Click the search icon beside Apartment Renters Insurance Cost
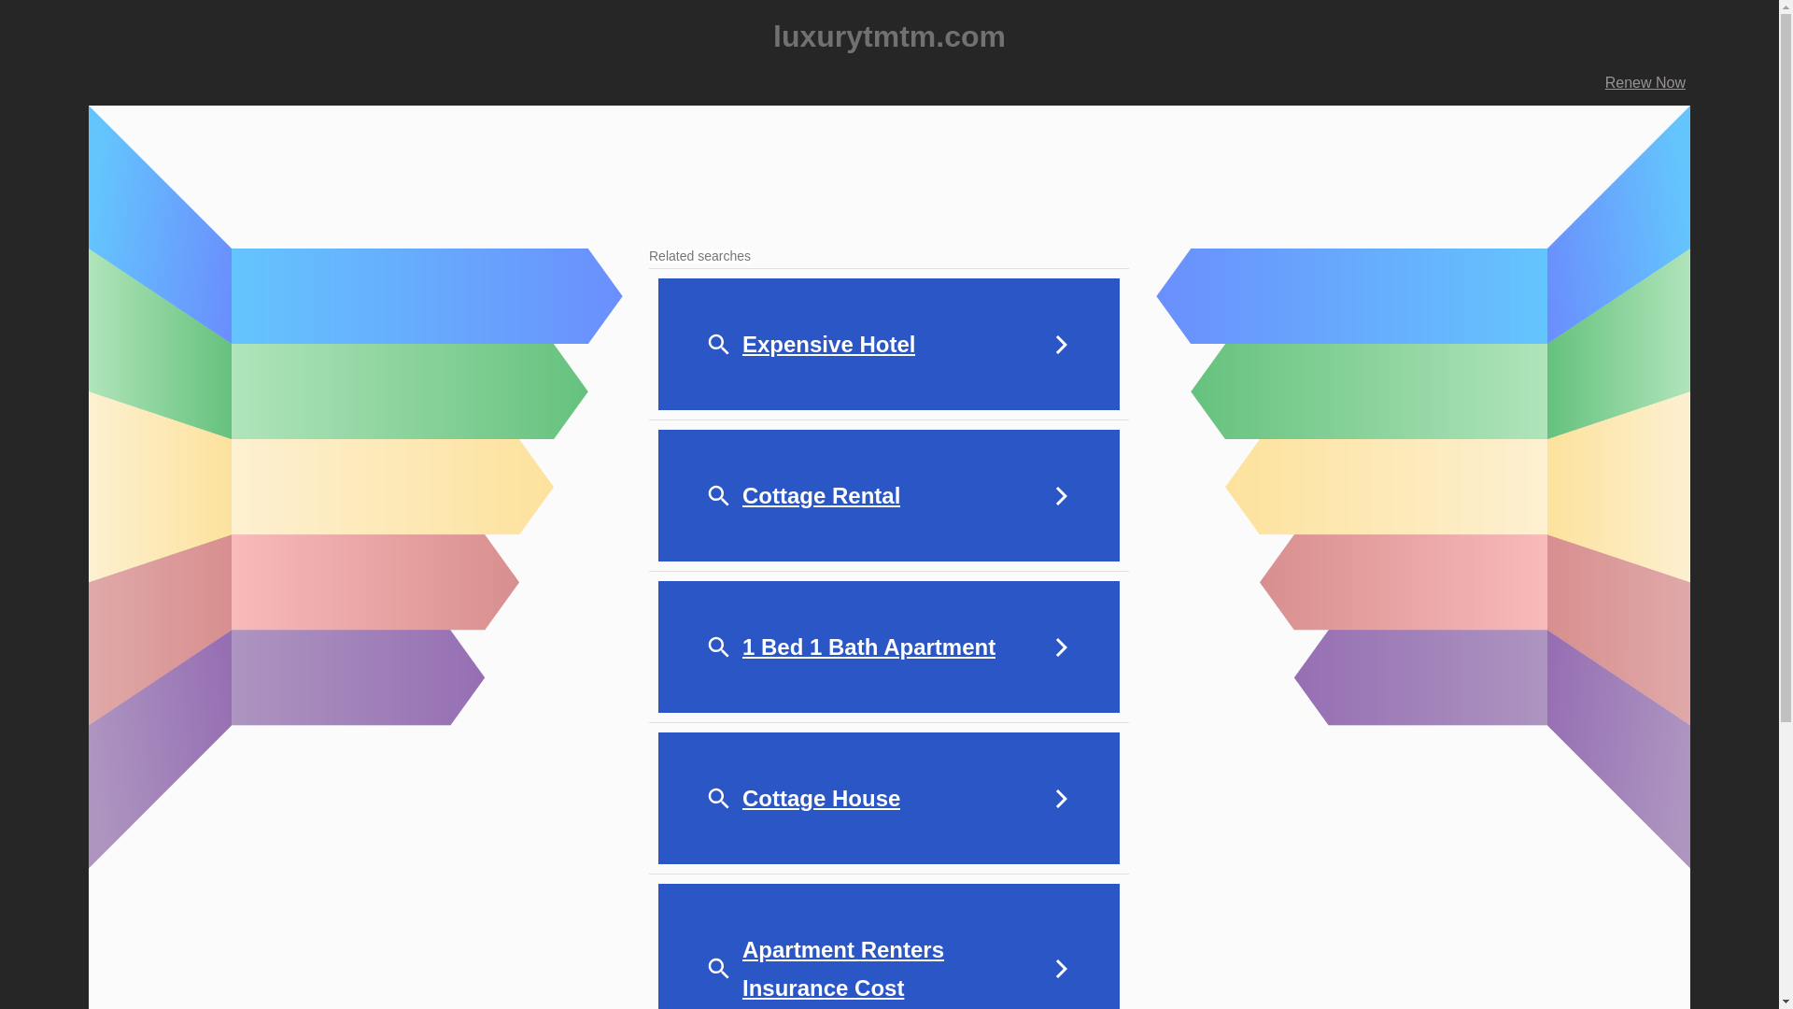Screen dimensions: 1793x1009 (718, 969)
